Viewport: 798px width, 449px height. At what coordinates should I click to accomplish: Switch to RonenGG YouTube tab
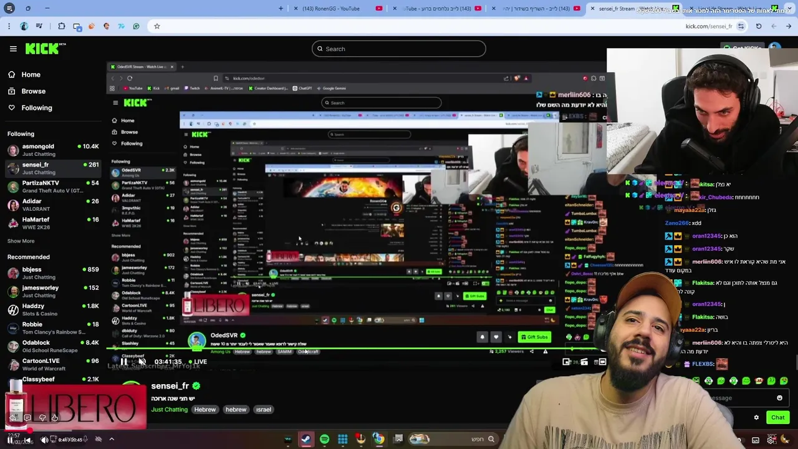337,8
